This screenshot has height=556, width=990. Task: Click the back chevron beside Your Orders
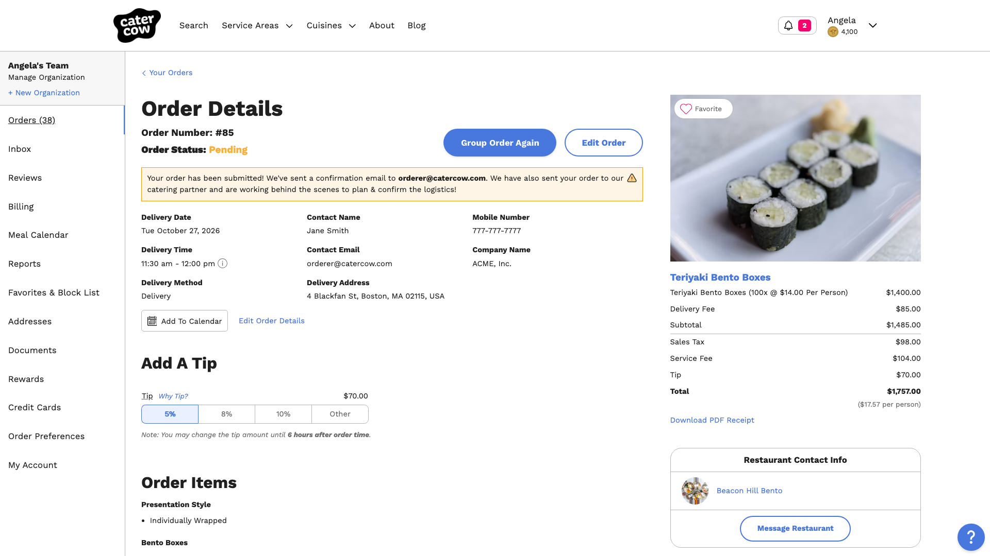pyautogui.click(x=144, y=73)
